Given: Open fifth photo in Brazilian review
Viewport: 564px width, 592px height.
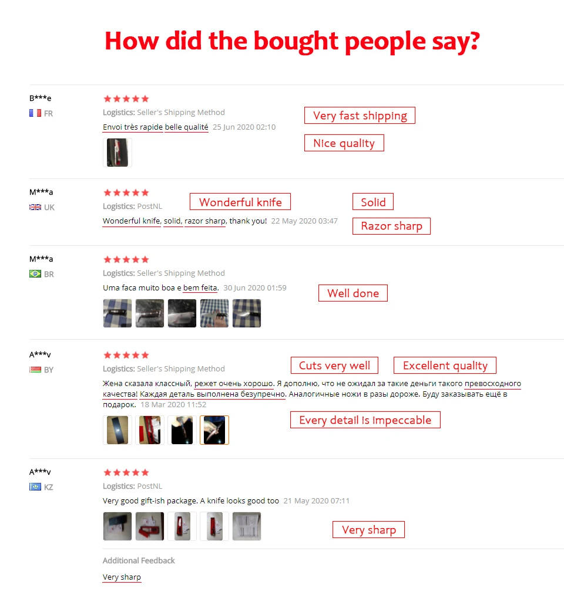Looking at the screenshot, I should 247,313.
